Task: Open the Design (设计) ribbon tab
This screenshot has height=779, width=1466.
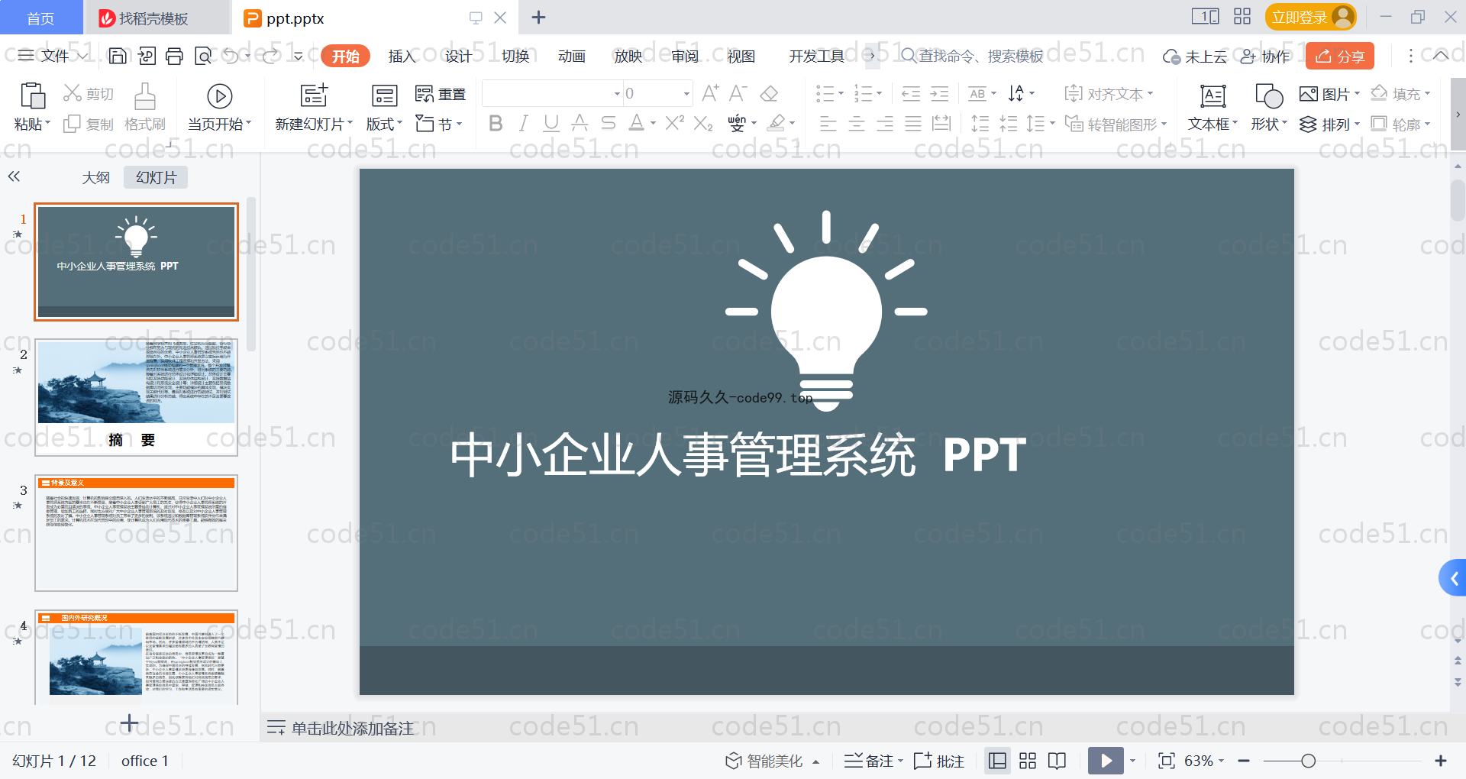Action: 458,56
